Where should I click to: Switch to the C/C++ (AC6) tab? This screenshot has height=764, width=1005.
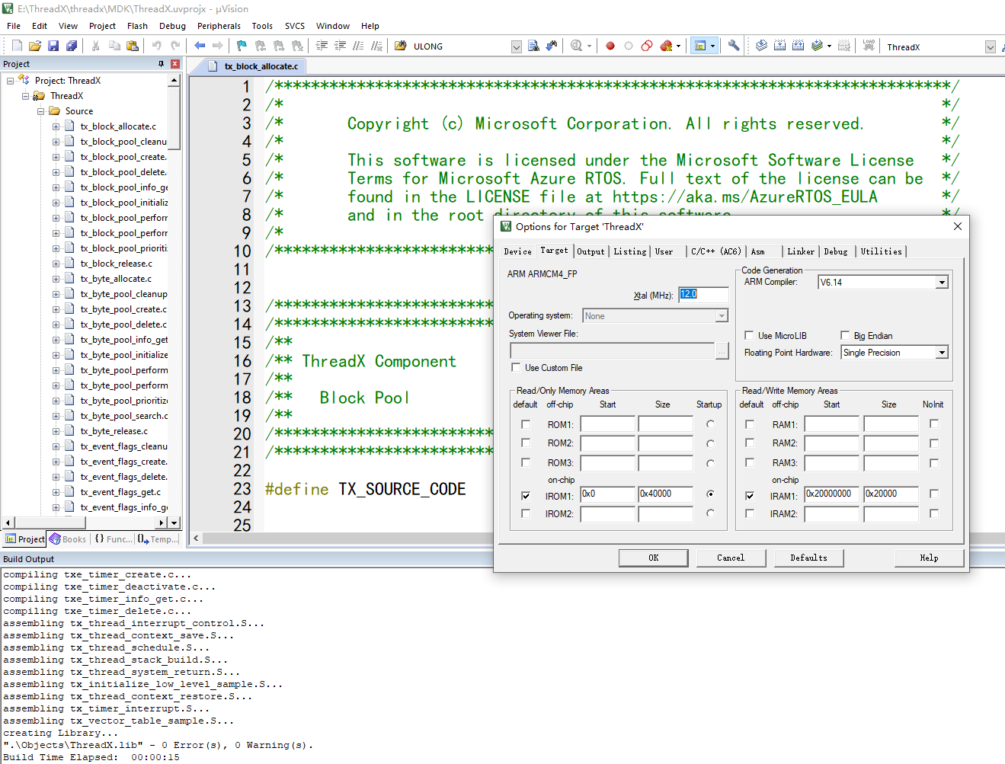click(x=715, y=251)
